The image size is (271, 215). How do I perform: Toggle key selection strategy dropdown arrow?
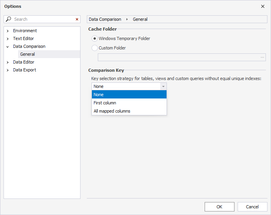[163, 86]
